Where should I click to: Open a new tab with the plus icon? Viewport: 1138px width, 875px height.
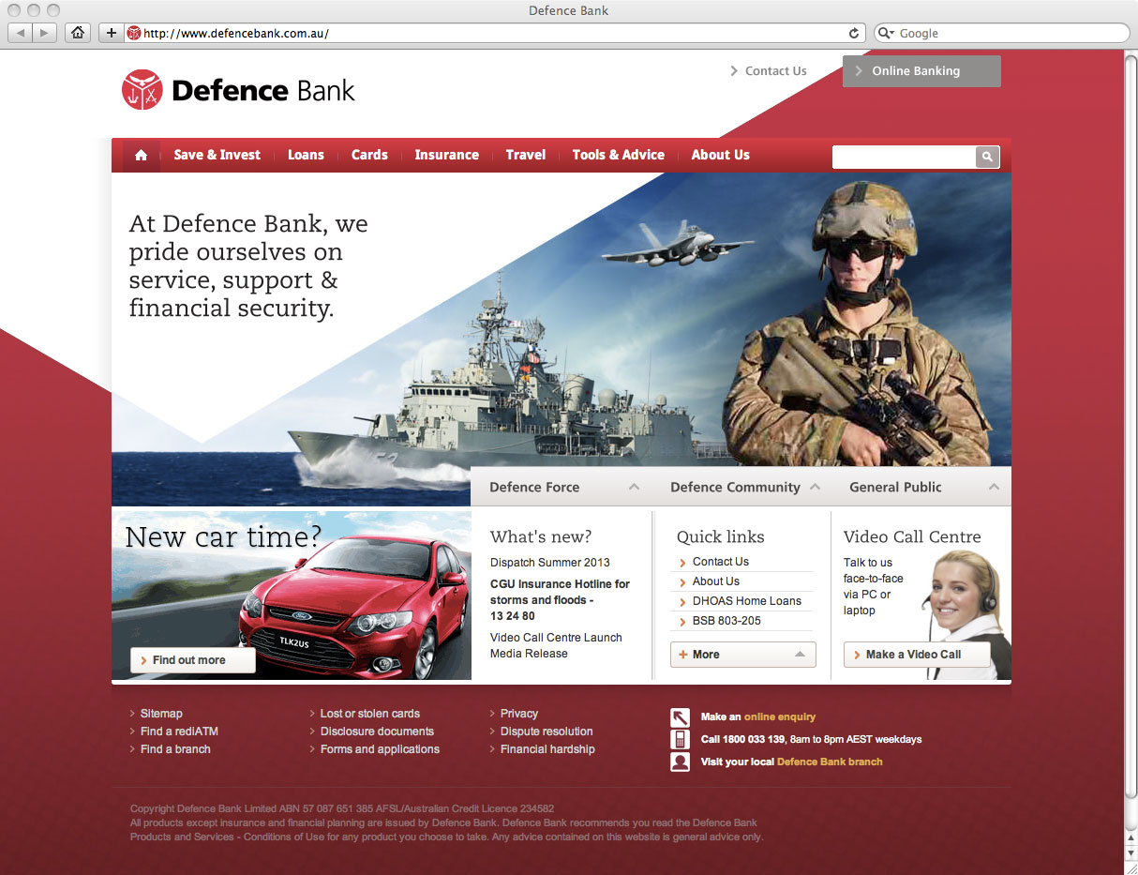(x=111, y=32)
